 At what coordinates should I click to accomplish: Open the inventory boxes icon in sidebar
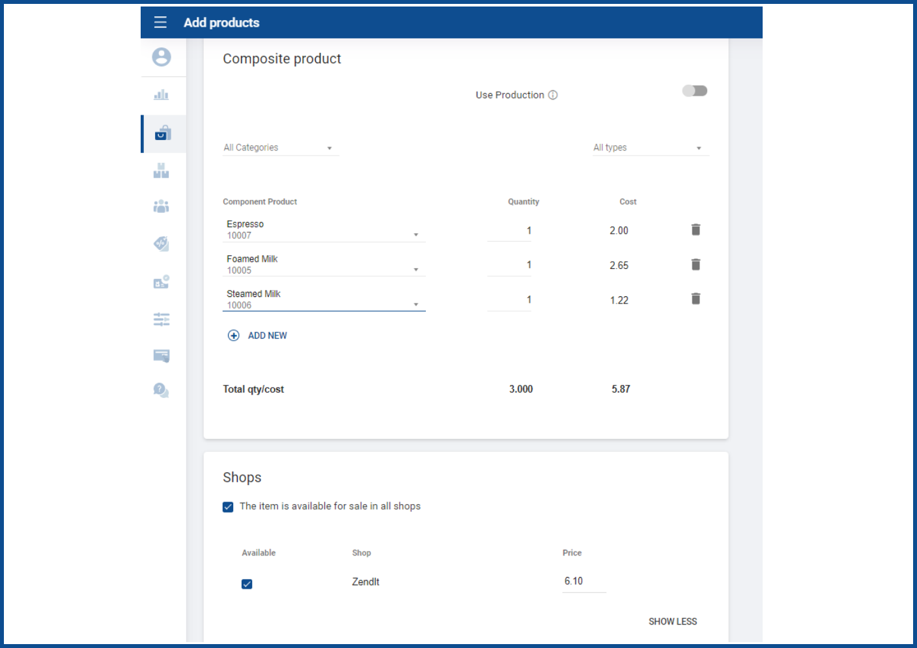tap(162, 171)
